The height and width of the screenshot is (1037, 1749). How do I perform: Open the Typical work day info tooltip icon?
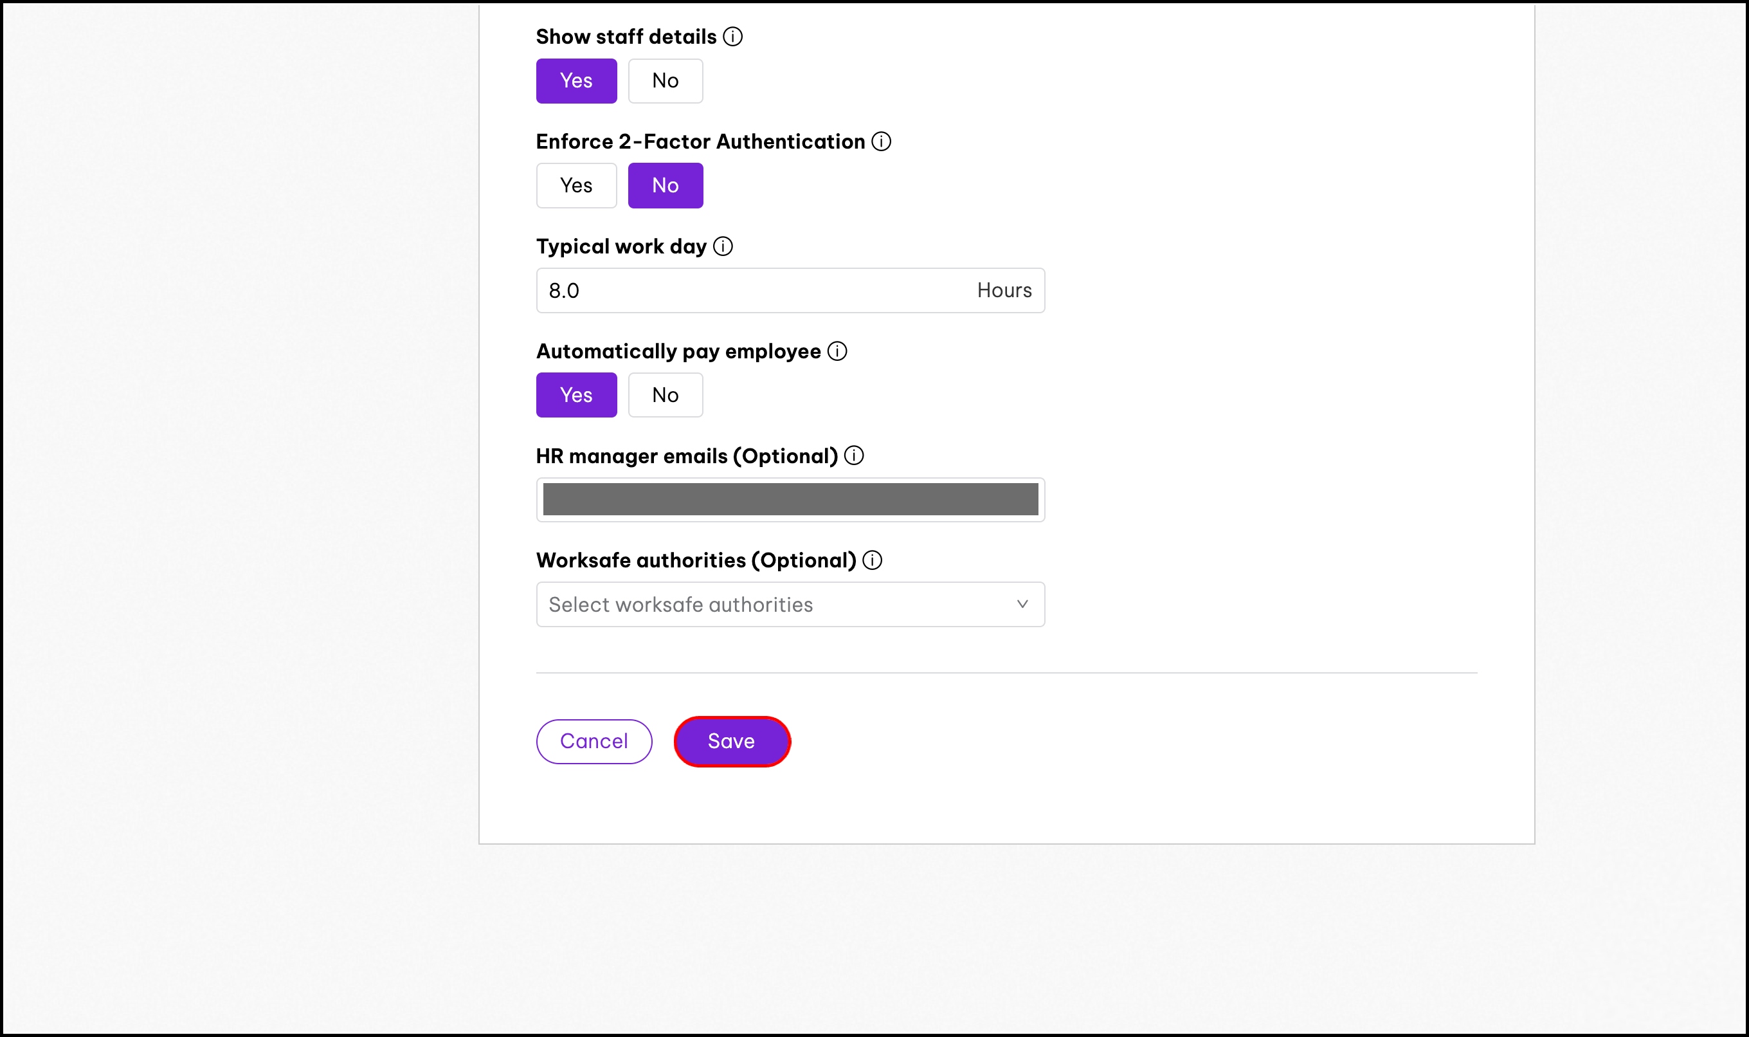723,246
